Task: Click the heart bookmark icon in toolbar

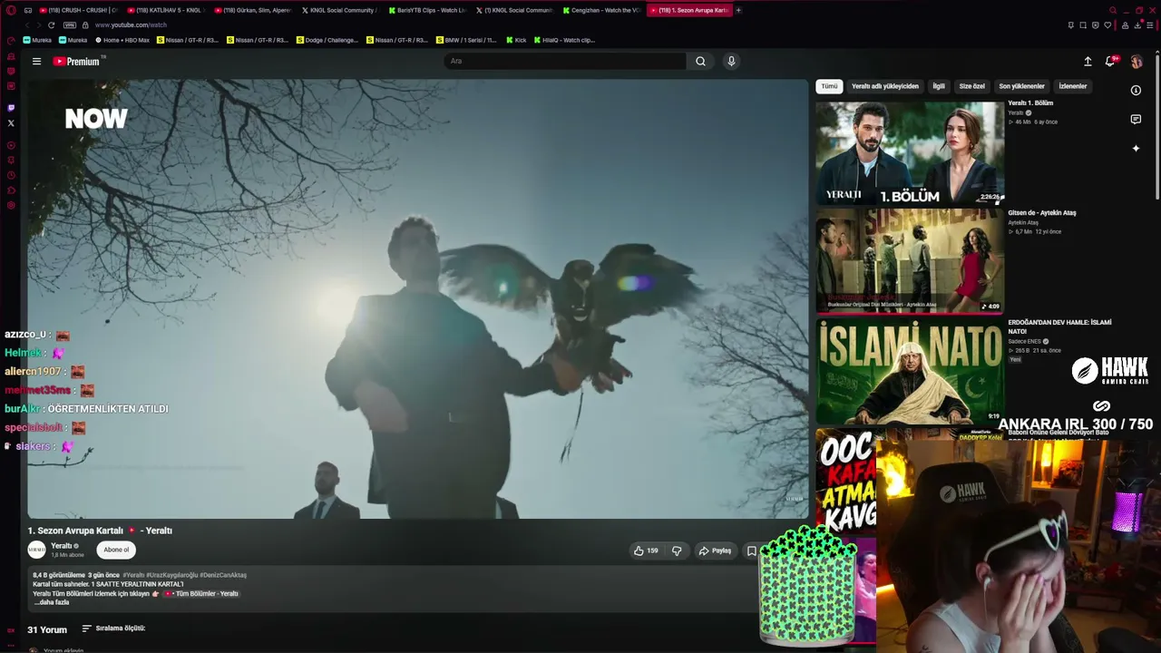Action: [1107, 25]
